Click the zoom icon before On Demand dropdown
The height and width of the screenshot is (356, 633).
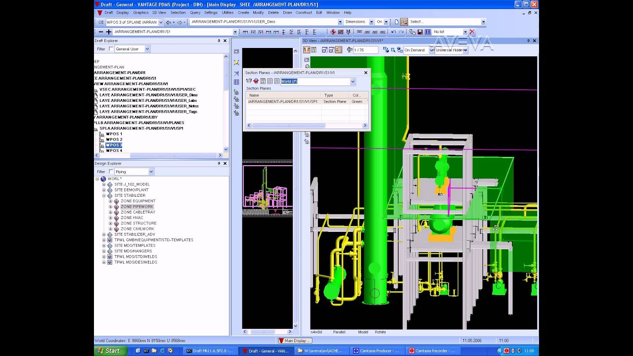click(x=399, y=50)
